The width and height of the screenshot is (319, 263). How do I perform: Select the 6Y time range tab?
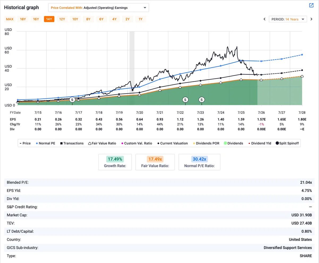coord(101,19)
